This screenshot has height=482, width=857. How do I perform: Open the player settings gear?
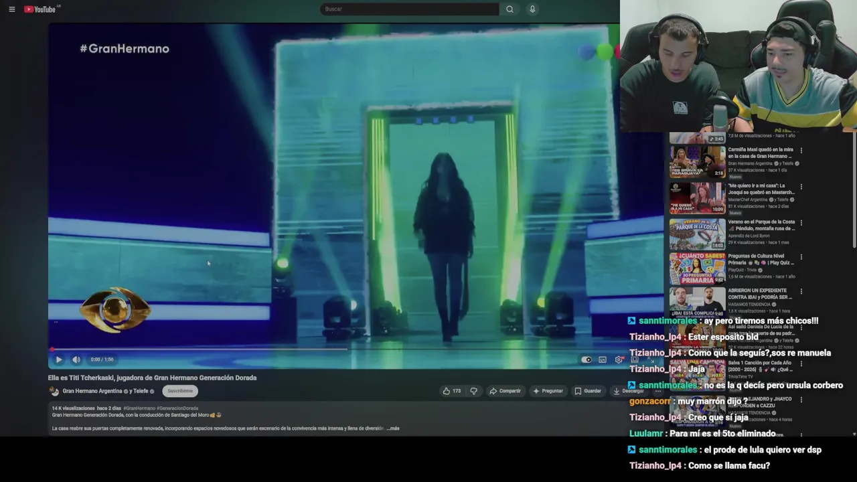pos(618,359)
